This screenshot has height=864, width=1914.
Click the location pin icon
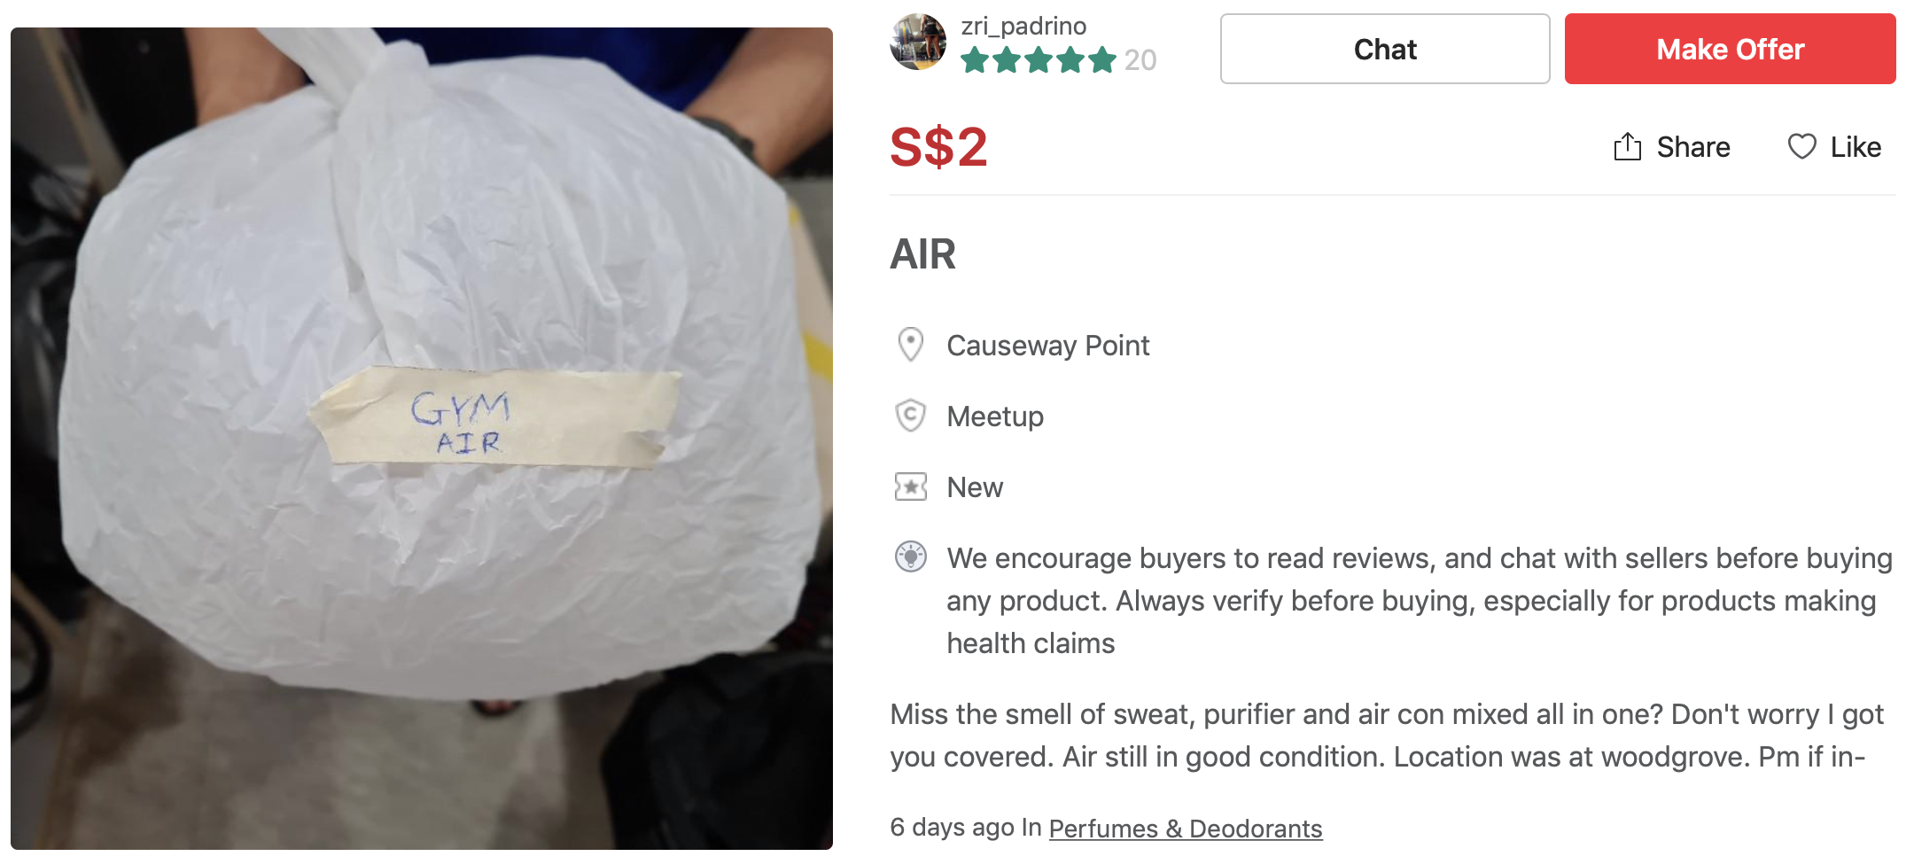click(x=910, y=345)
